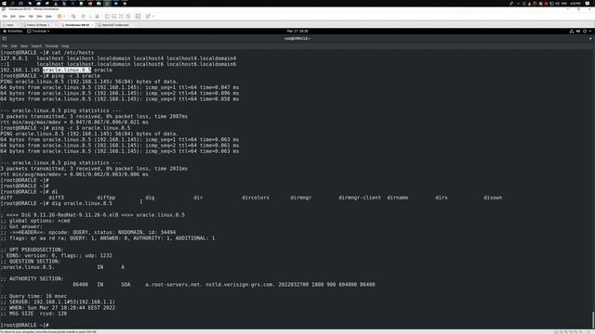
Task: Switch to the Fedora VM tab
Action: pos(39,25)
